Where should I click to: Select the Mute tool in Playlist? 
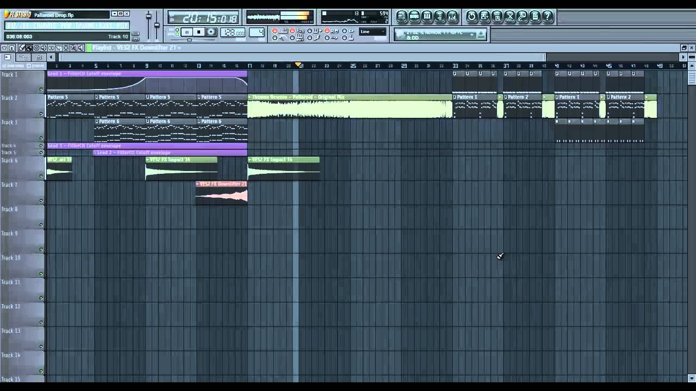[43, 48]
